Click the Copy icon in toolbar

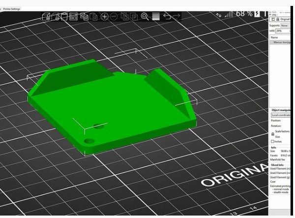[x=84, y=17]
